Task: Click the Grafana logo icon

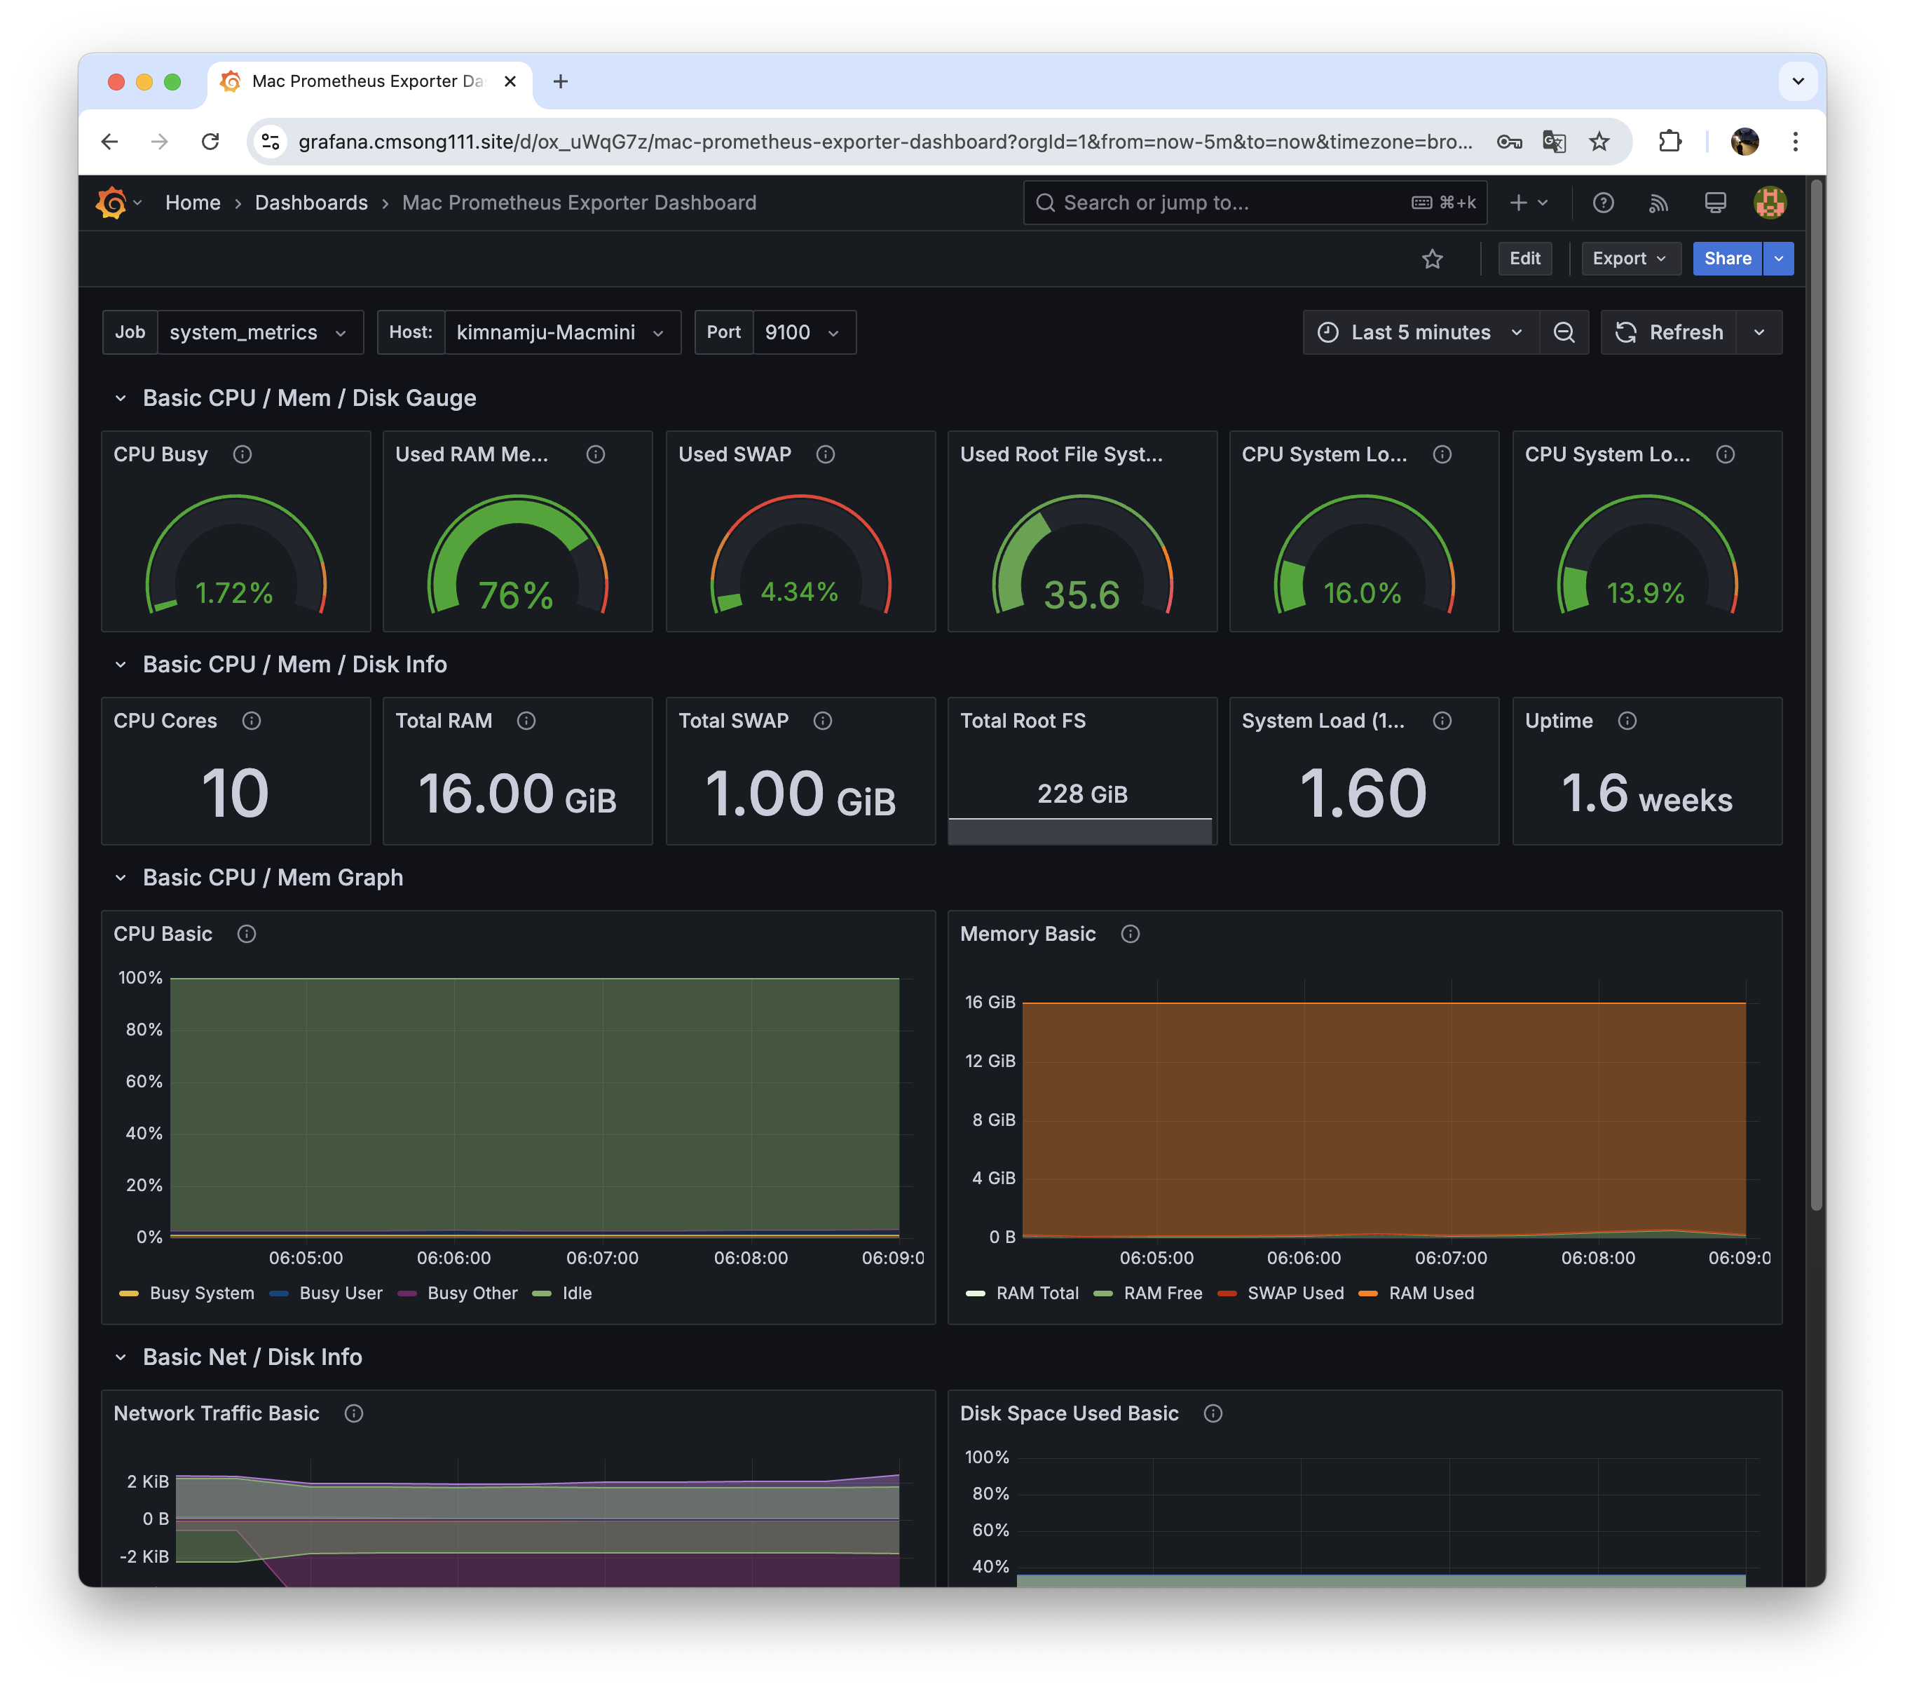Action: [x=112, y=203]
